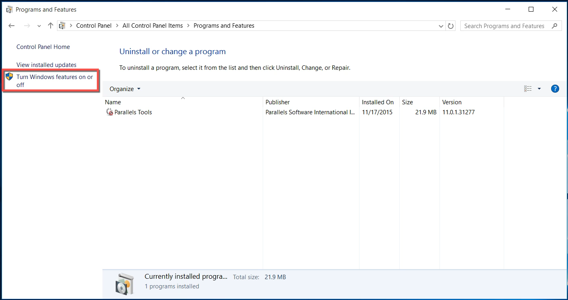568x300 pixels.
Task: Click the Parallels Software International publisher cell
Action: (x=310, y=112)
